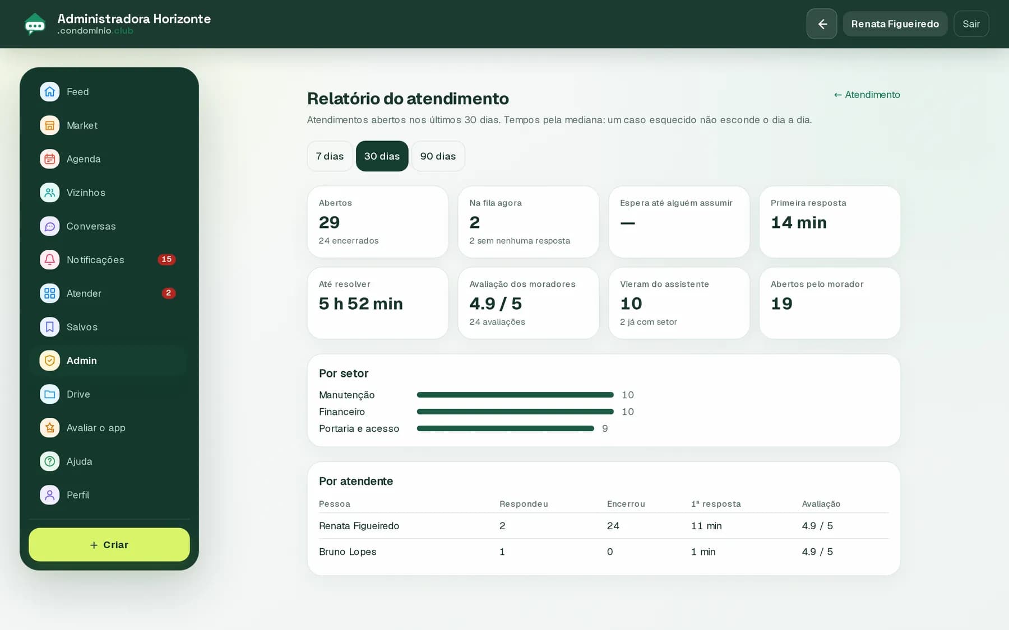Click the Por setor section heading

(344, 374)
